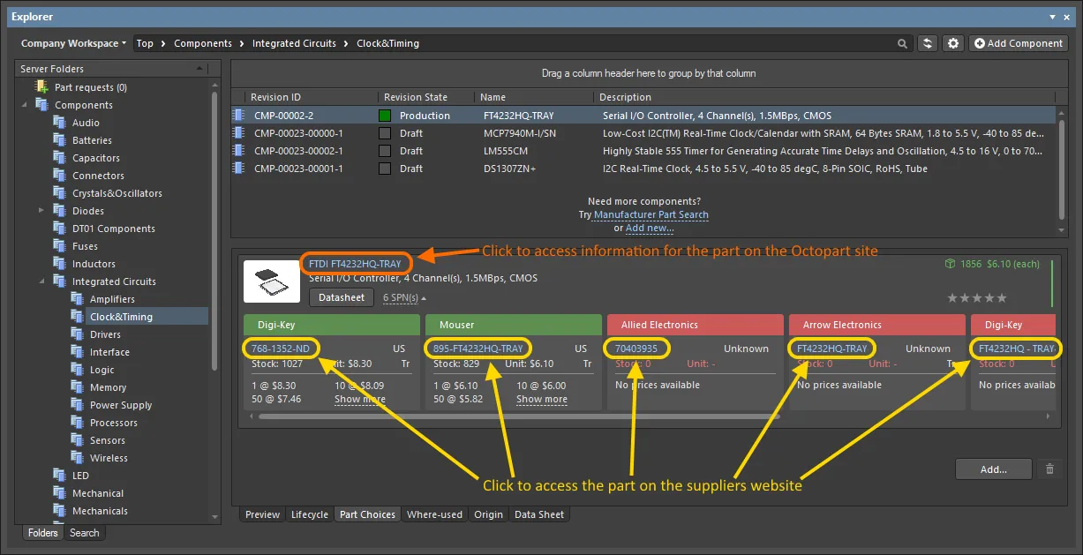Click the Connectors folder icon

[x=59, y=176]
